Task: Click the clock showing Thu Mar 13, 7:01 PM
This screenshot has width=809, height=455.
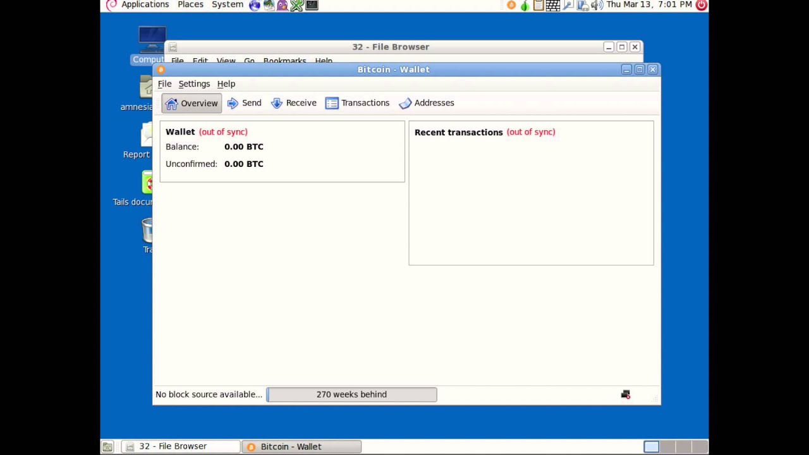Action: coord(649,5)
